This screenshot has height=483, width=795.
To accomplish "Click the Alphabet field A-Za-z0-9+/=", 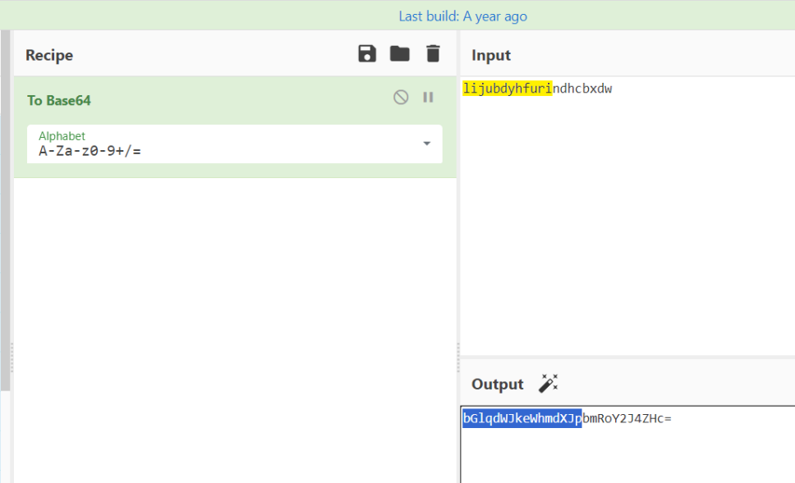I will [235, 144].
